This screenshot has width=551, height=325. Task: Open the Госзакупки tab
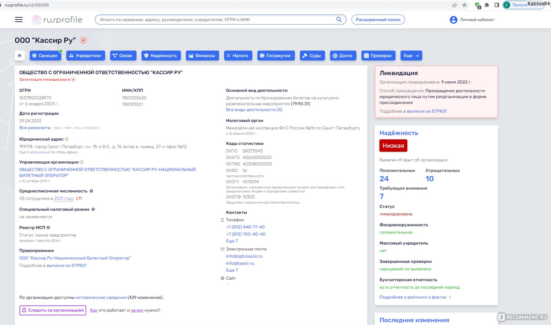(x=276, y=56)
